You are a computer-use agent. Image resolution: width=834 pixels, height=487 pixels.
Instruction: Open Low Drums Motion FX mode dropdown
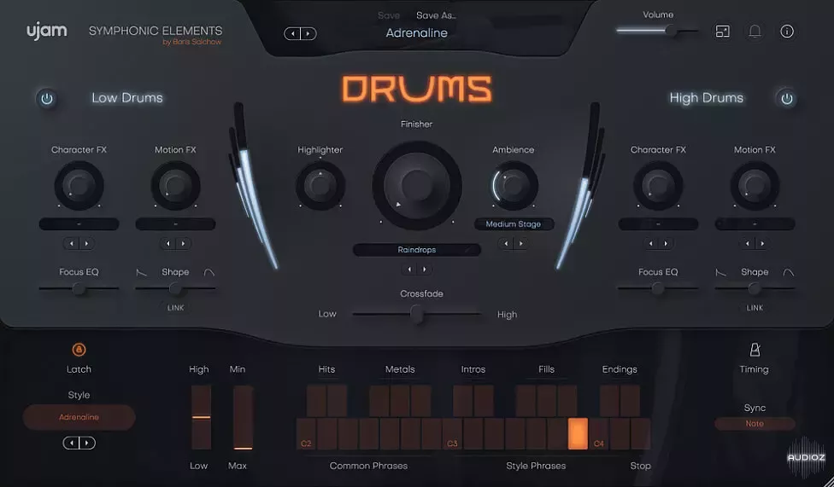(175, 224)
